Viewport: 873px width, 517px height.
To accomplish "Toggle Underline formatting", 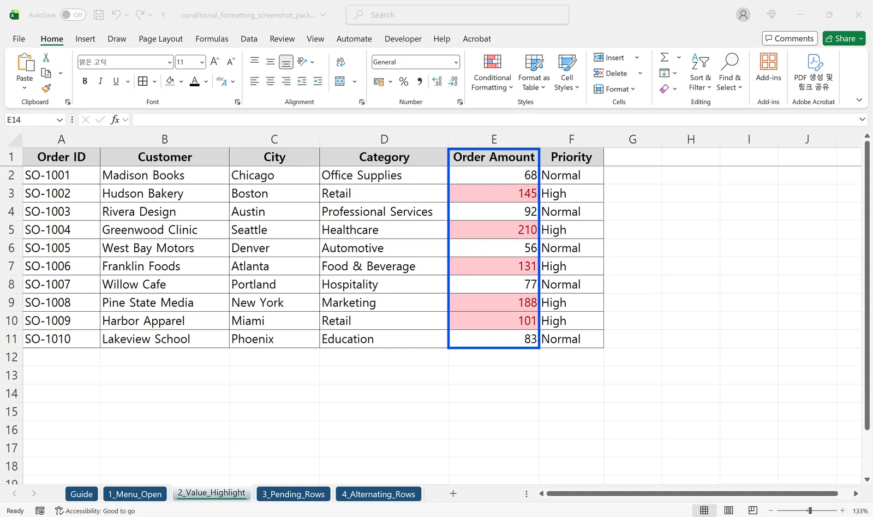I will click(x=116, y=81).
